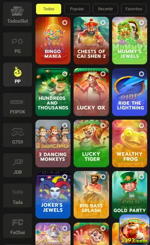Switch to the Popular tab
This screenshot has width=150, height=245.
[x=77, y=9]
